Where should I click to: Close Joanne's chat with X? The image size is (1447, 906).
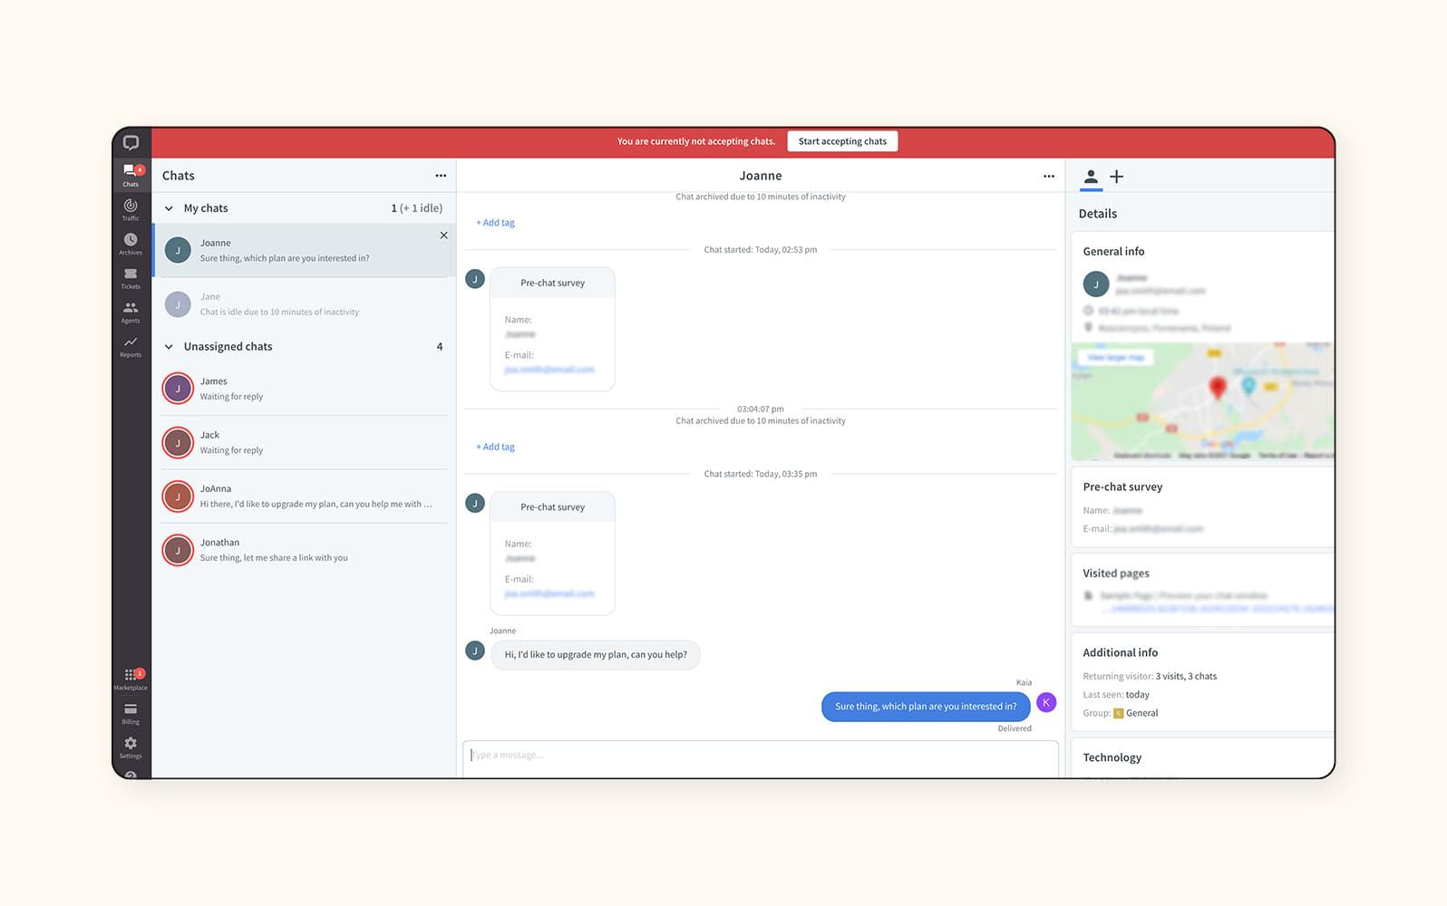tap(443, 236)
